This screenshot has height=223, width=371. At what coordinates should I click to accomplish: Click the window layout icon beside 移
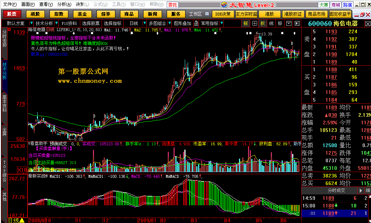click(x=289, y=23)
